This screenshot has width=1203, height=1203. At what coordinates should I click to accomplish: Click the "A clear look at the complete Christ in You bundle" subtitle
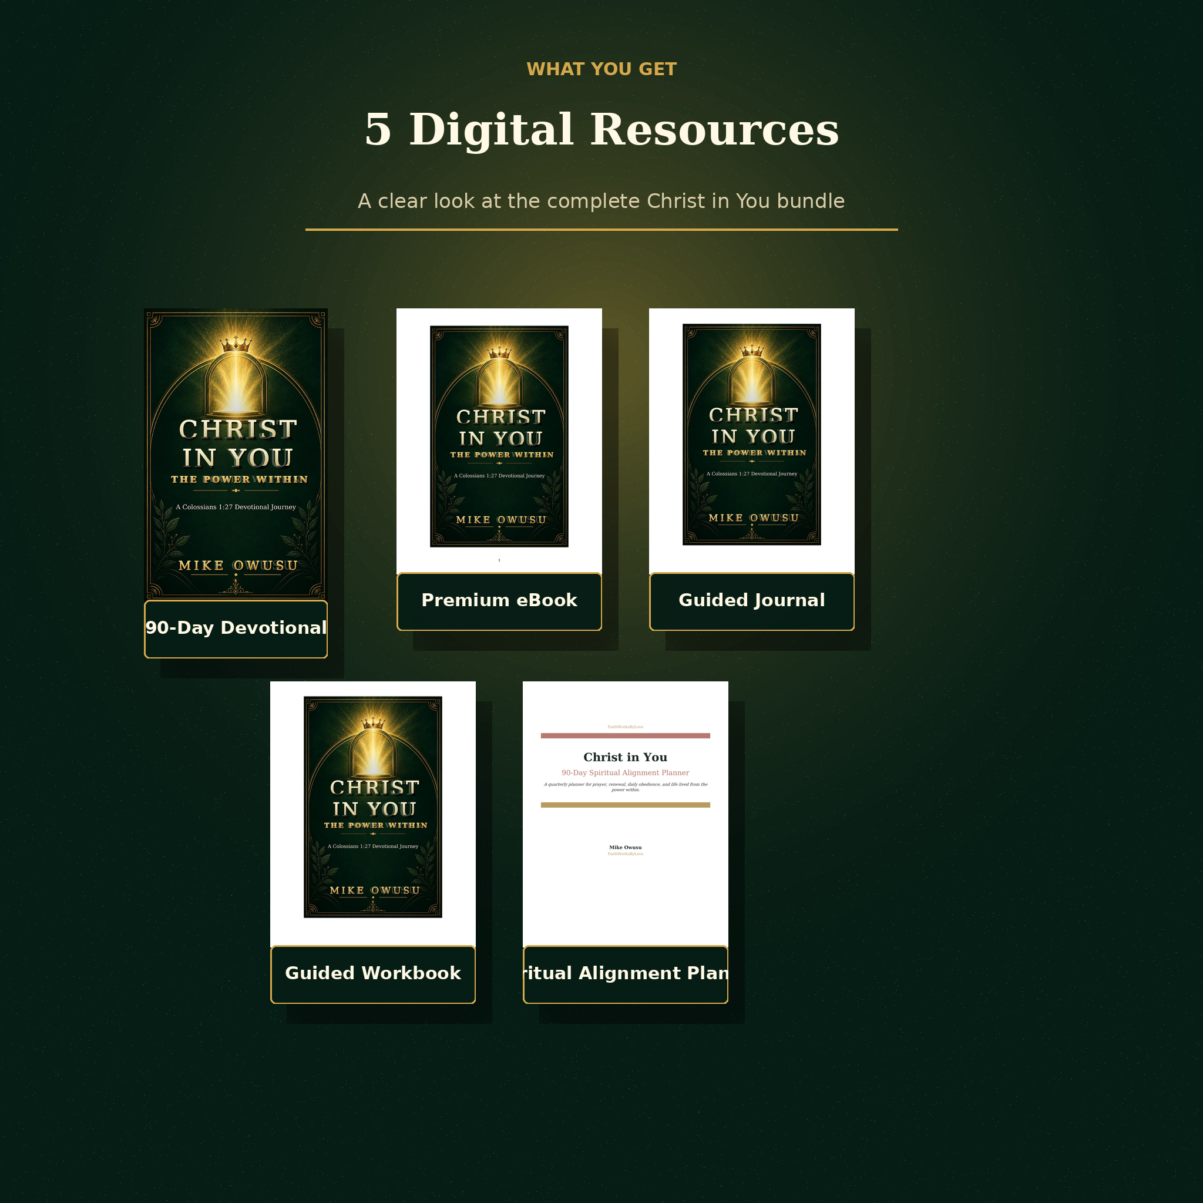tap(601, 201)
